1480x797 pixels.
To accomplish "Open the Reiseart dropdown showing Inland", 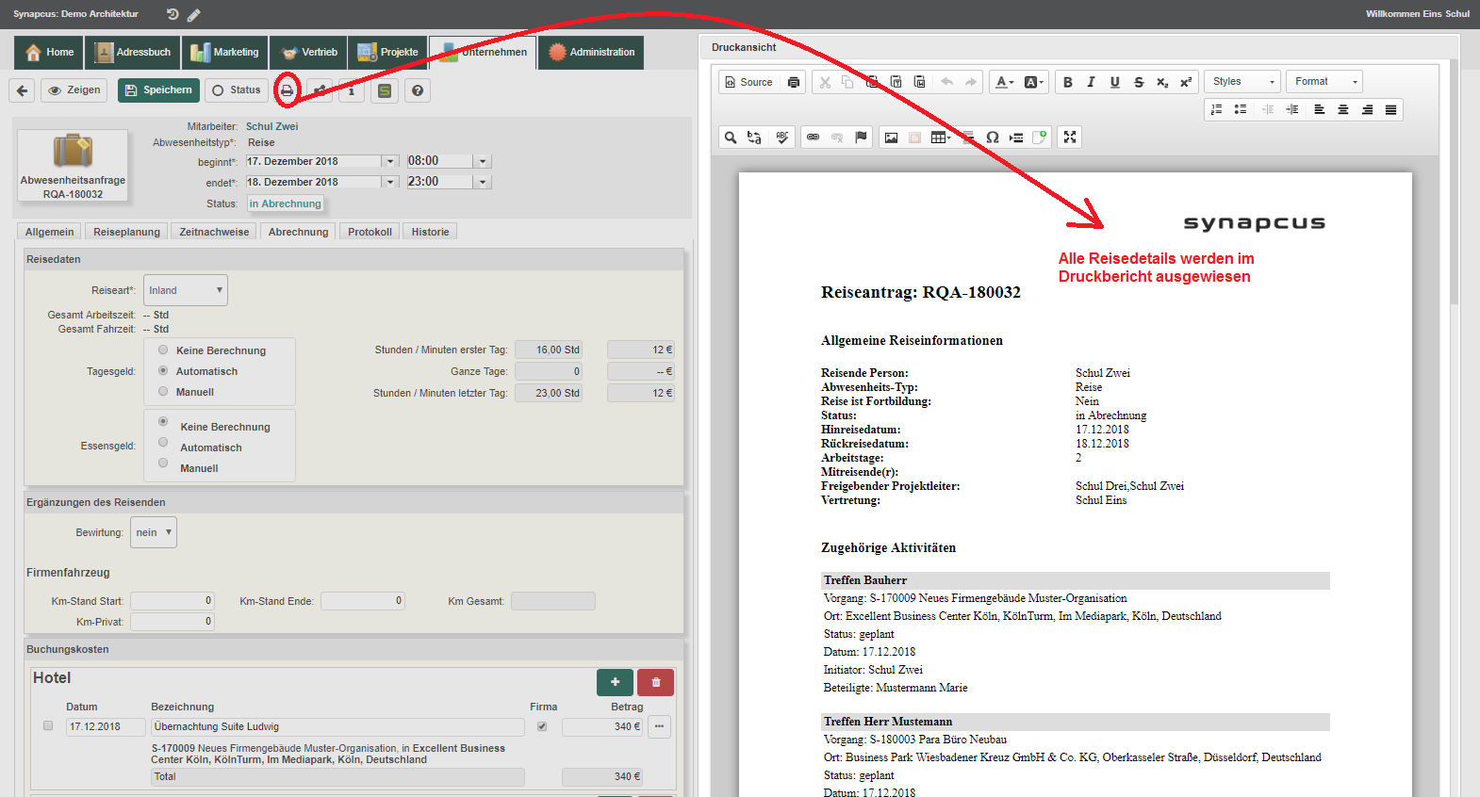I will (x=186, y=290).
